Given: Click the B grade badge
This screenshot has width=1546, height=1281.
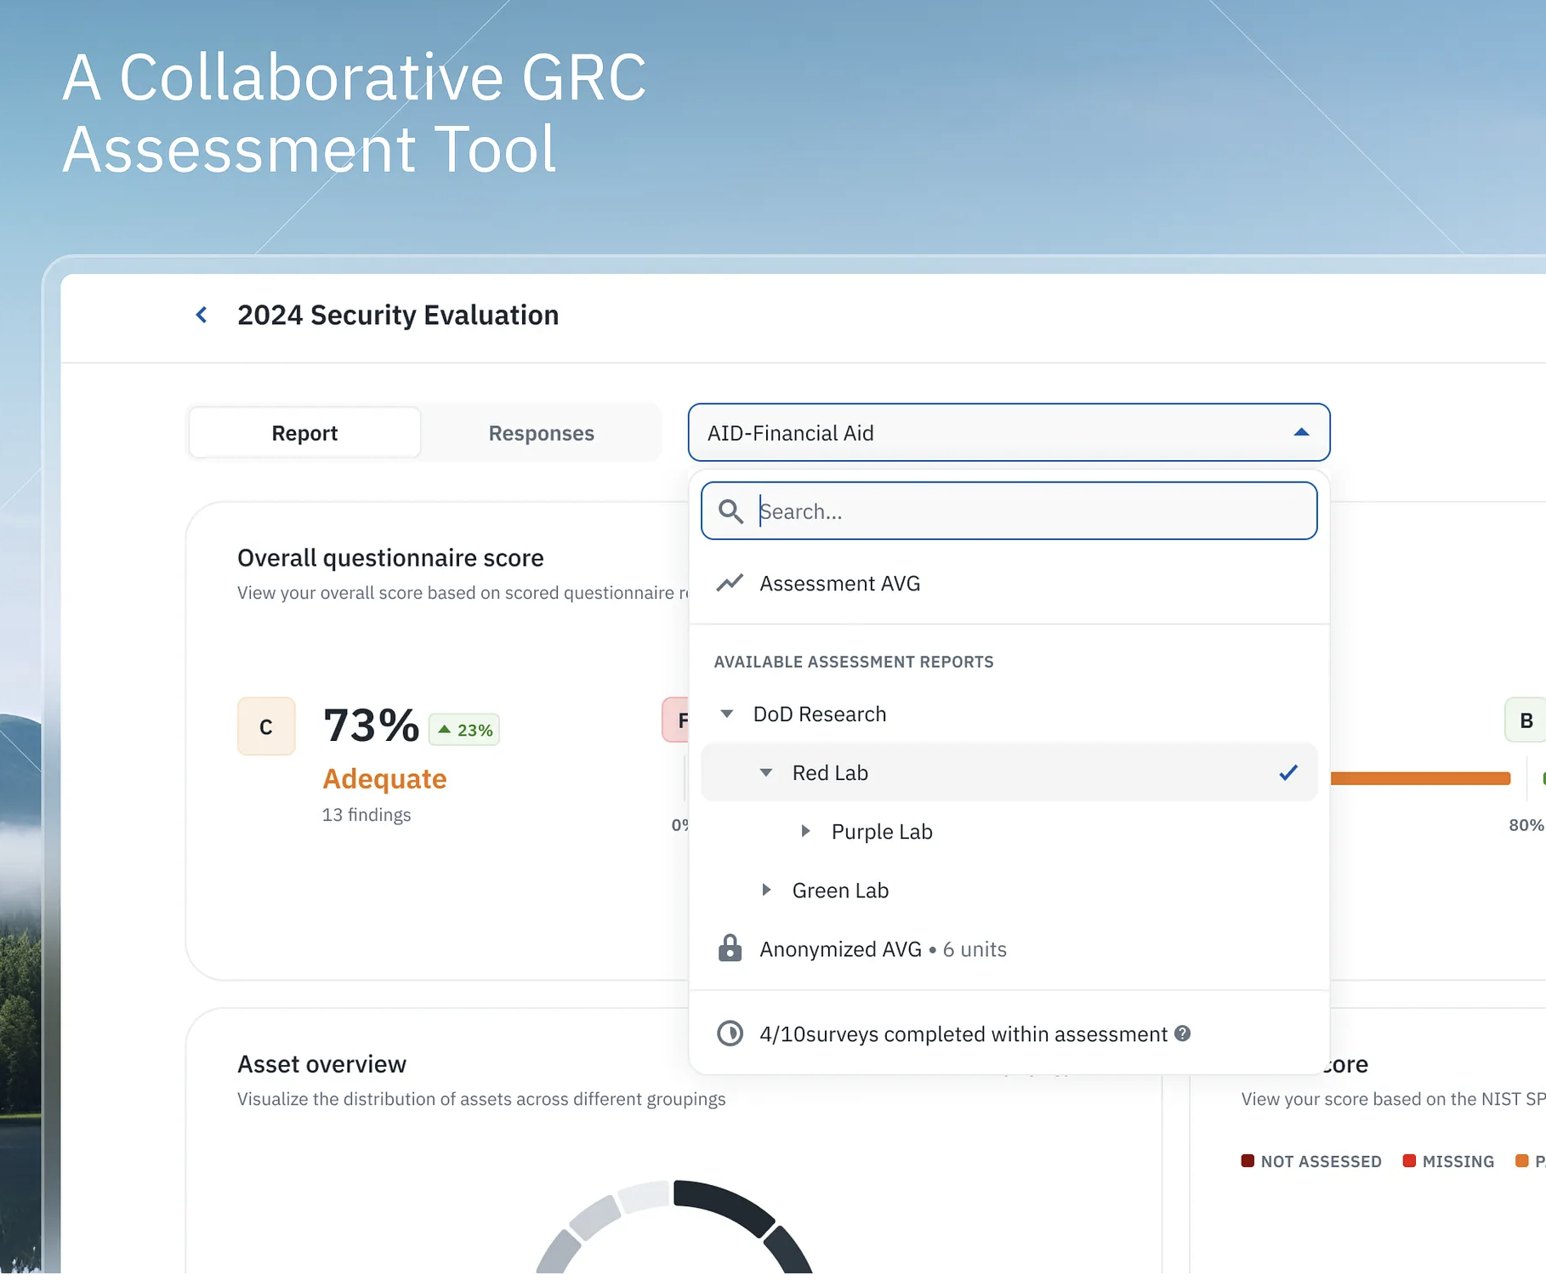Looking at the screenshot, I should (x=1526, y=720).
